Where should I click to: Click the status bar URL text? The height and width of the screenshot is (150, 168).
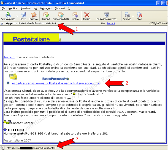pos(31,148)
